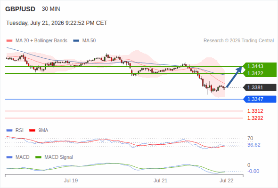Click the Jul 21 date axis label

160,181
